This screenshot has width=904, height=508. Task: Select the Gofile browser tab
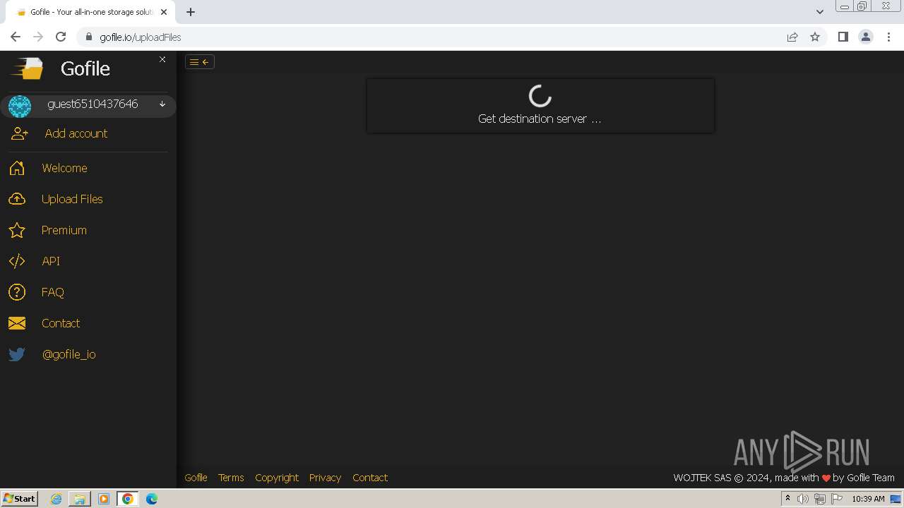point(91,12)
